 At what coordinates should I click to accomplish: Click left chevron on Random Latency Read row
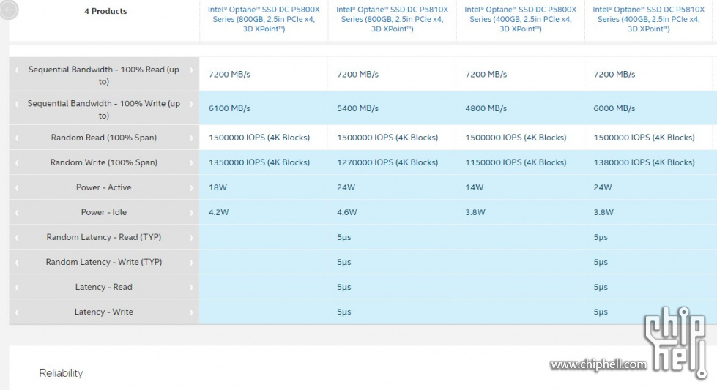pos(17,238)
